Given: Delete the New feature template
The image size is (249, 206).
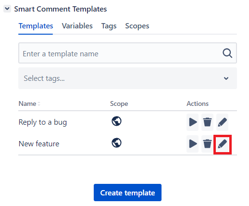Looking at the screenshot, I should [207, 144].
